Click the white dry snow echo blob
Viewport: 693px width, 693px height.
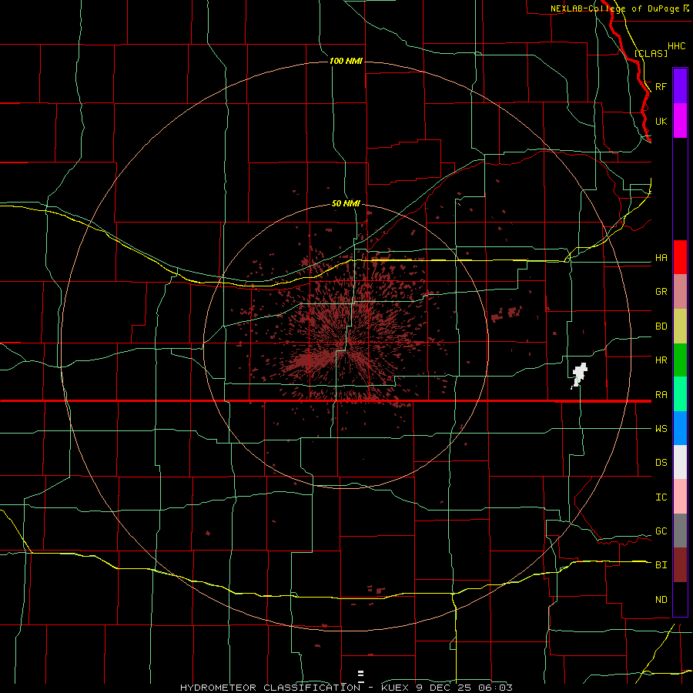click(579, 375)
